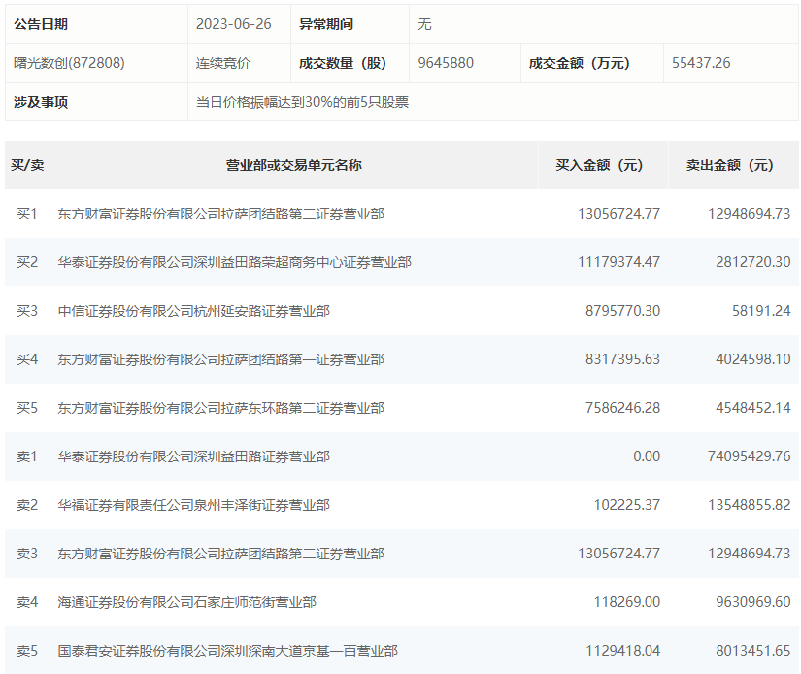
Task: Select buy amount 1129418.04
Action: point(622,650)
